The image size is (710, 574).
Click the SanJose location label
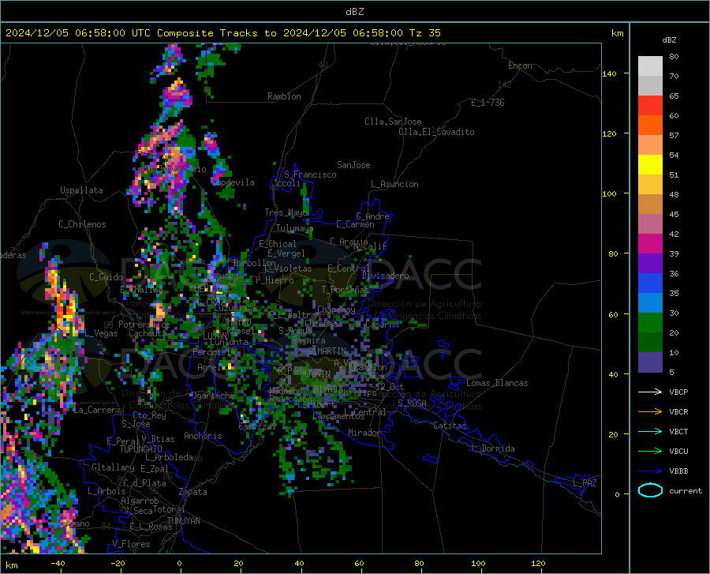click(x=353, y=165)
